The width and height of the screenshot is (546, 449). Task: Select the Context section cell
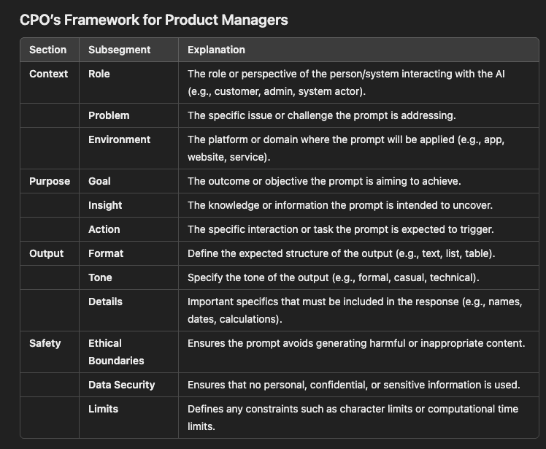point(48,74)
